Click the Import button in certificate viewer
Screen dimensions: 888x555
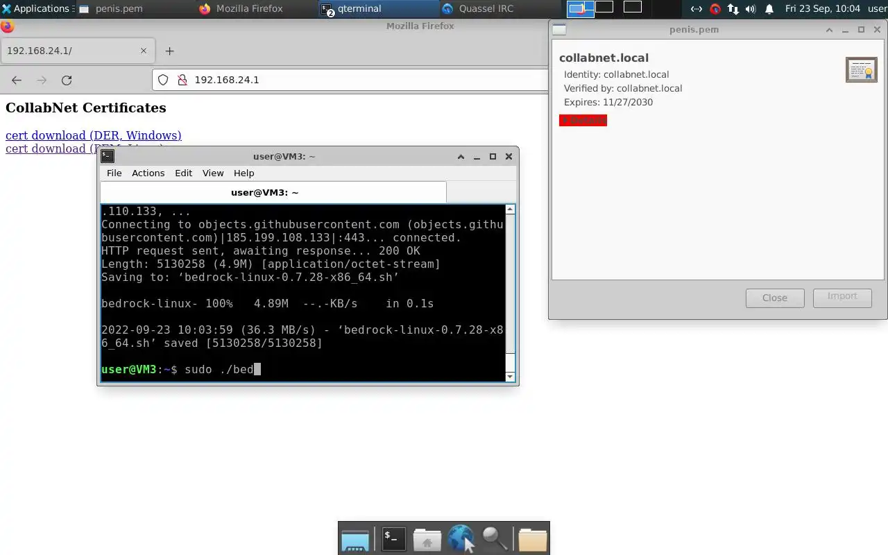842,298
